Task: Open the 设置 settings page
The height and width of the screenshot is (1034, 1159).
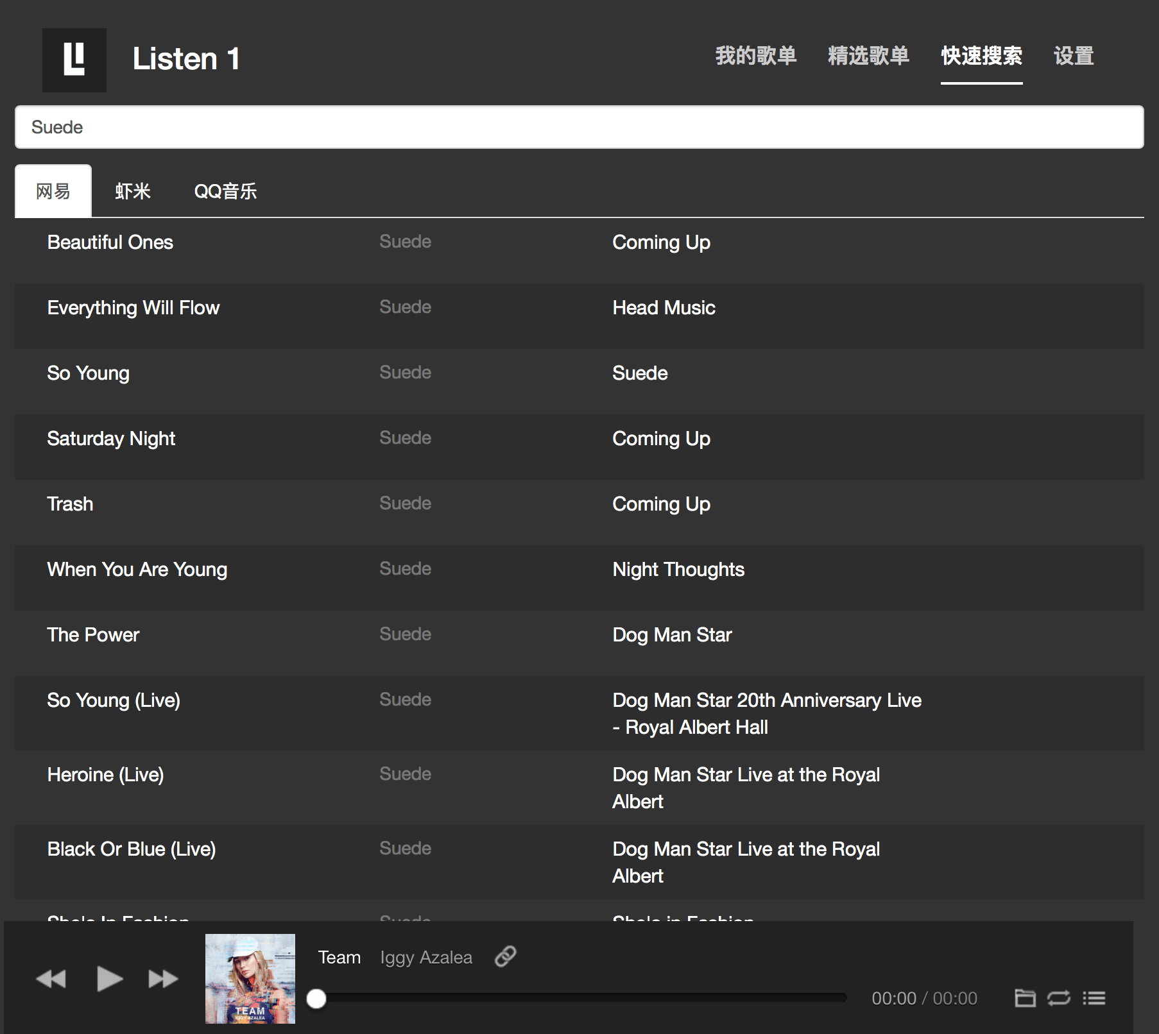Action: pos(1074,56)
